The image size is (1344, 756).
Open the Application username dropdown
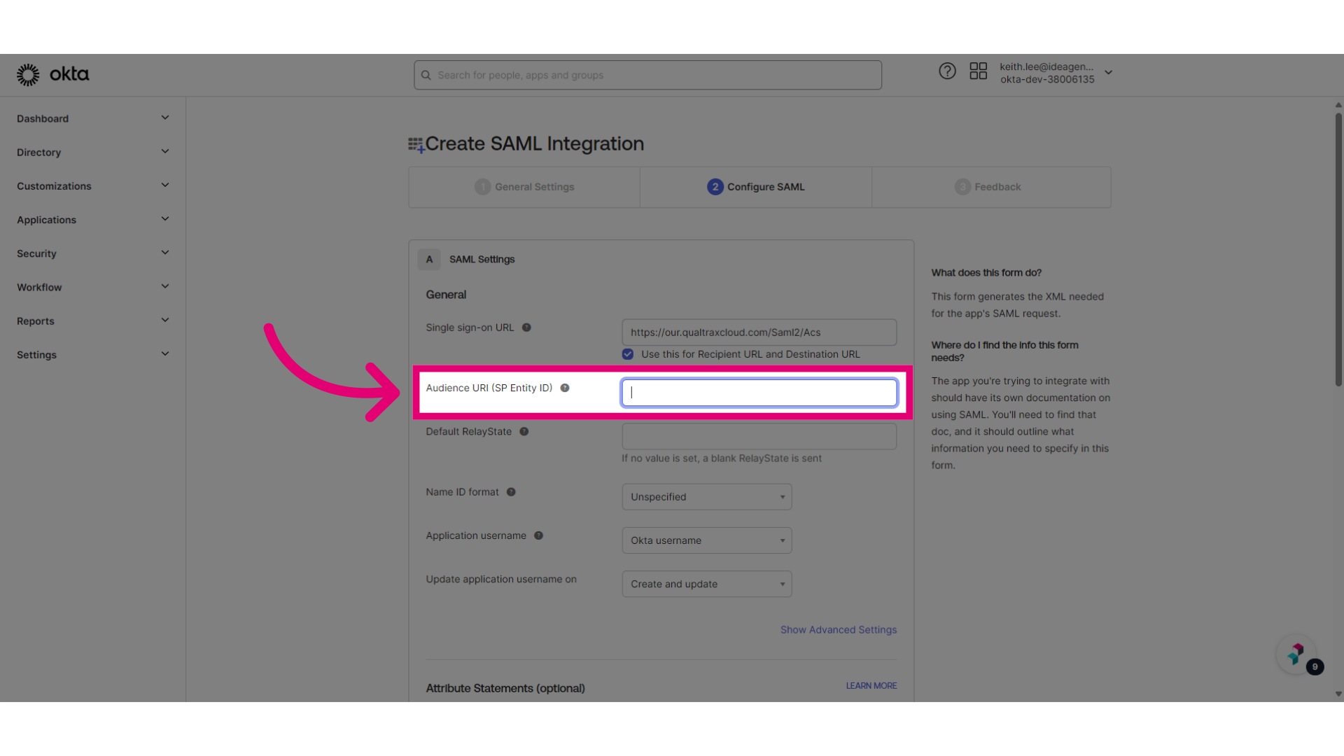click(707, 540)
